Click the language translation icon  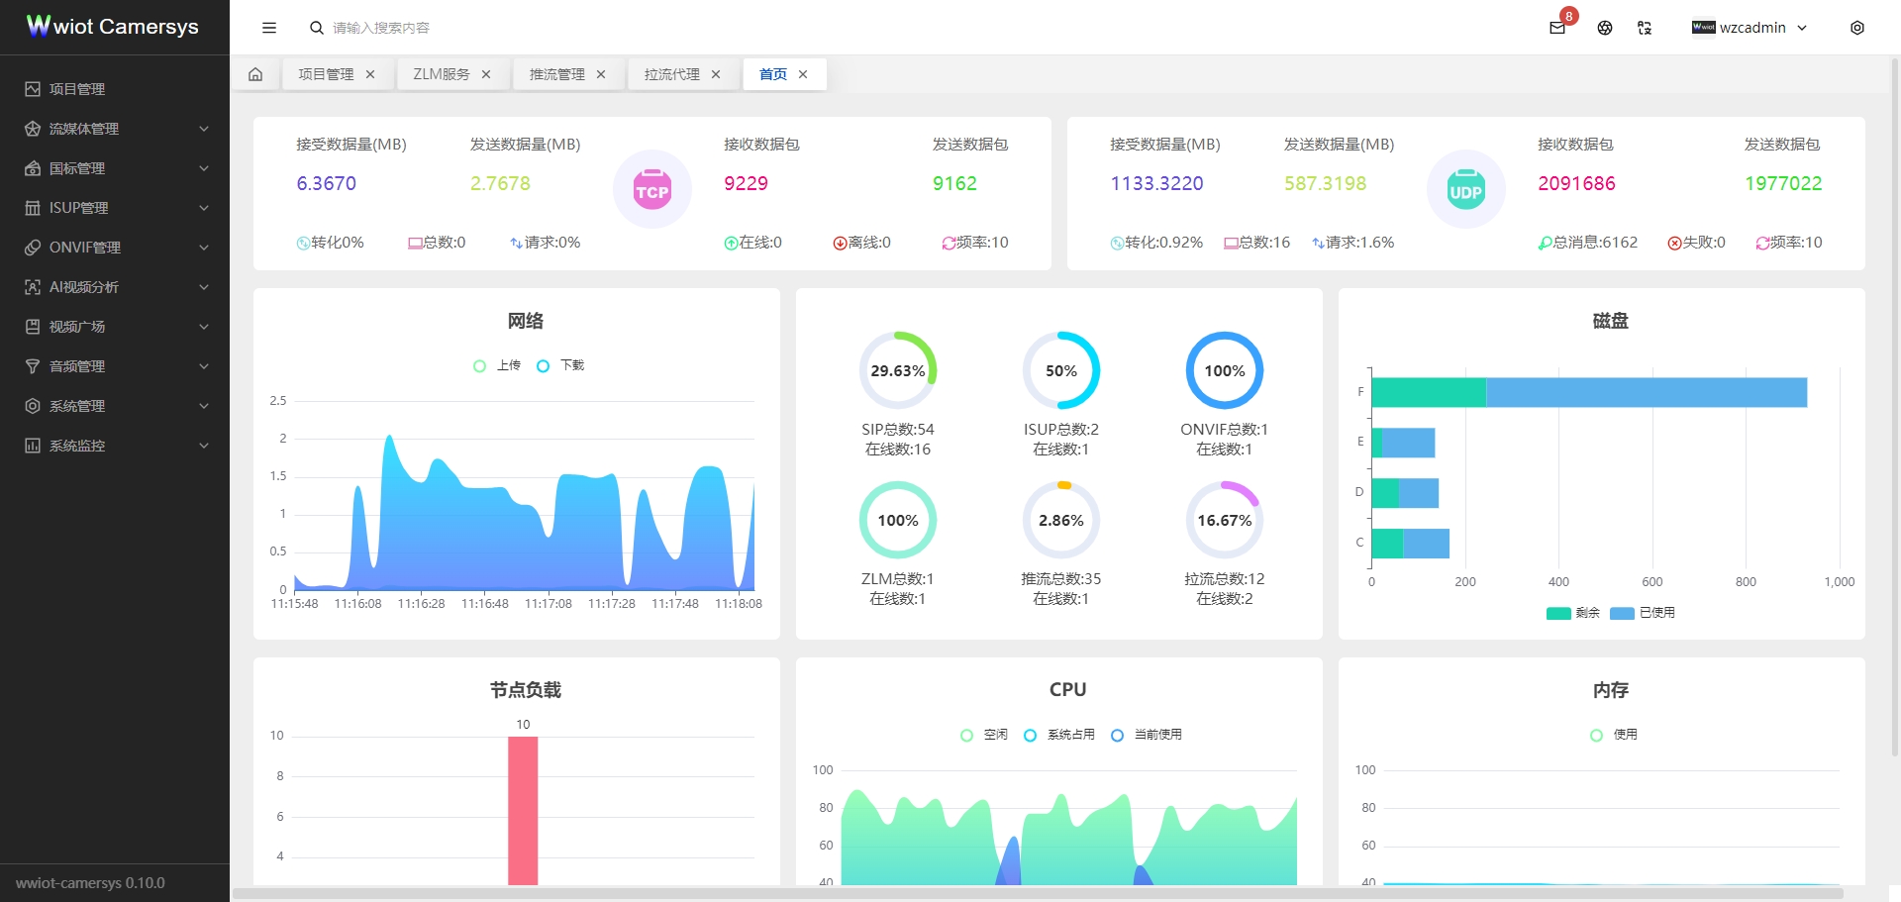[1645, 28]
